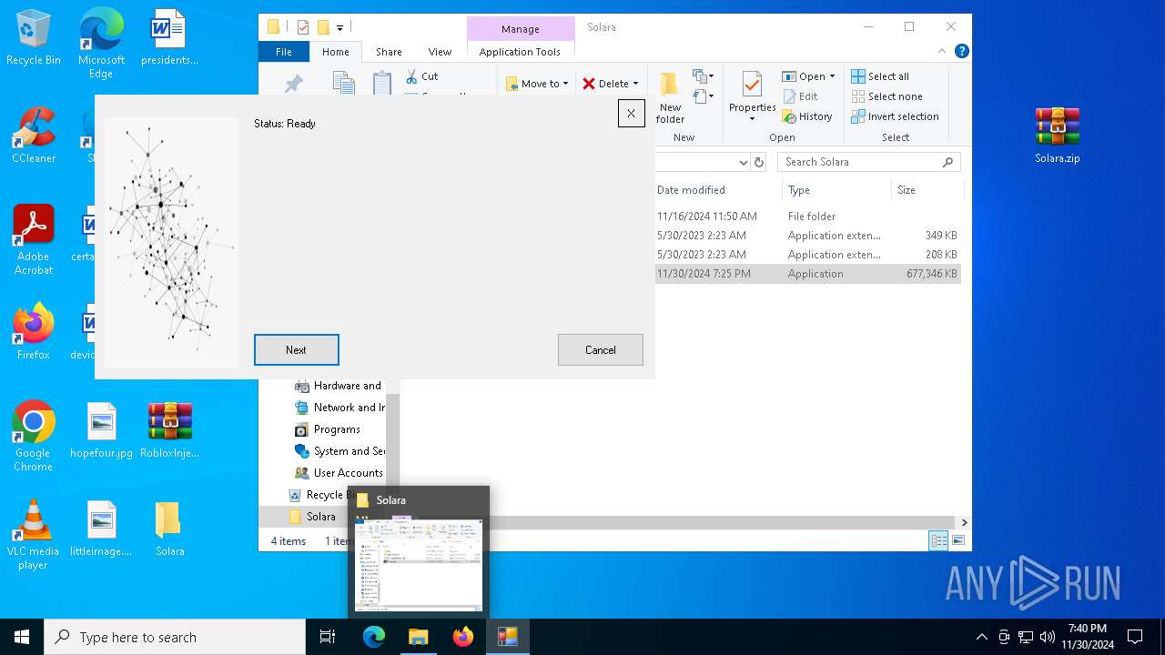The image size is (1165, 655).
Task: Switch to details view layout
Action: tap(938, 540)
